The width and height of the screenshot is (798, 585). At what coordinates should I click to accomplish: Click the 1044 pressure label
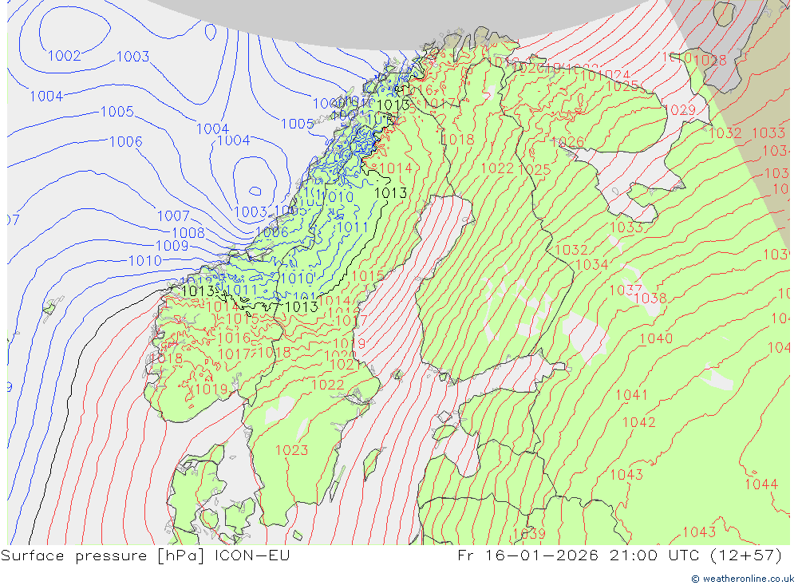[760, 484]
